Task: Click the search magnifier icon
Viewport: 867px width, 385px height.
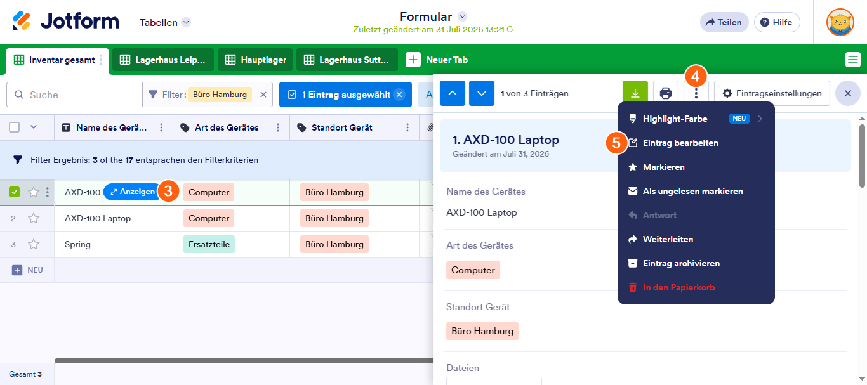Action: pos(18,95)
